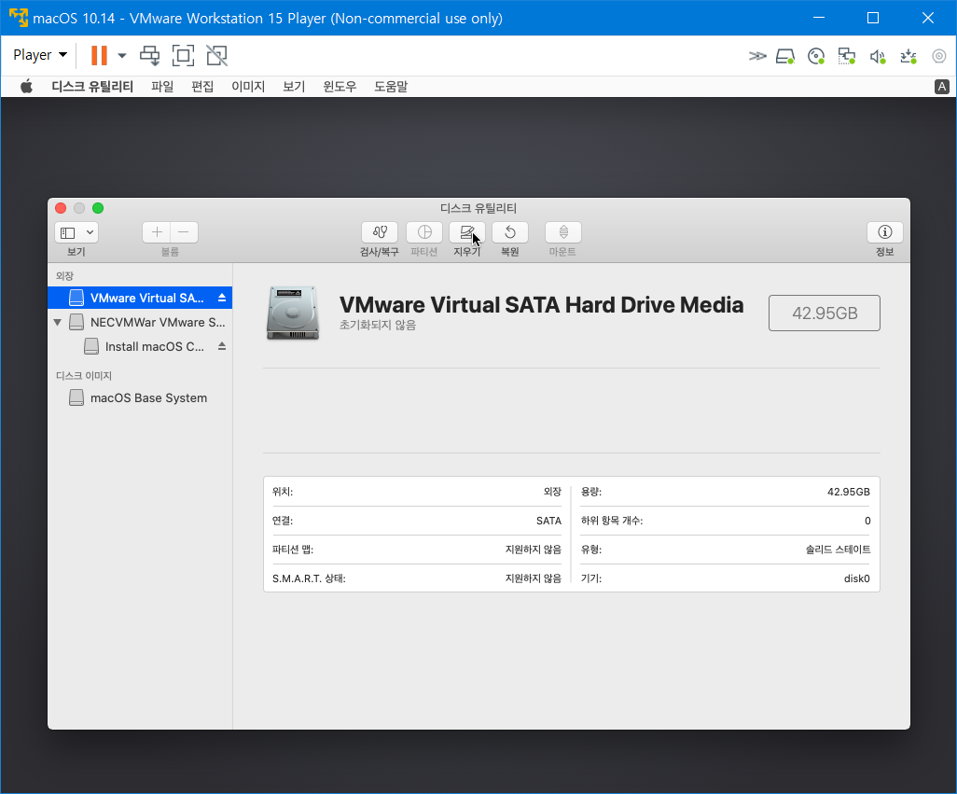Click the 솔리드 스테이트 type value
The image size is (957, 794).
(838, 550)
